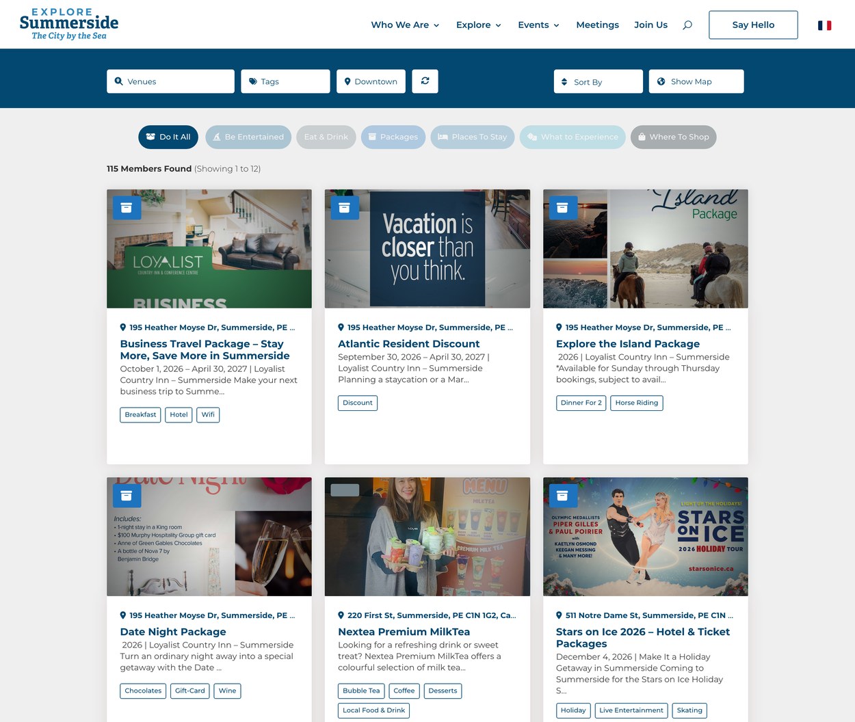Open the Stars on Ice poster thumbnail

coord(645,537)
